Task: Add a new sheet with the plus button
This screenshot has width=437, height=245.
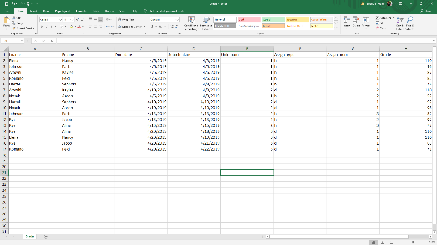Action: (x=45, y=236)
